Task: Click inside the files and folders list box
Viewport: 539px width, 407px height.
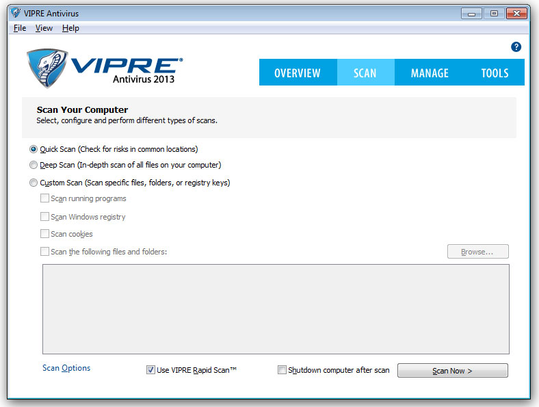Action: tap(276, 309)
